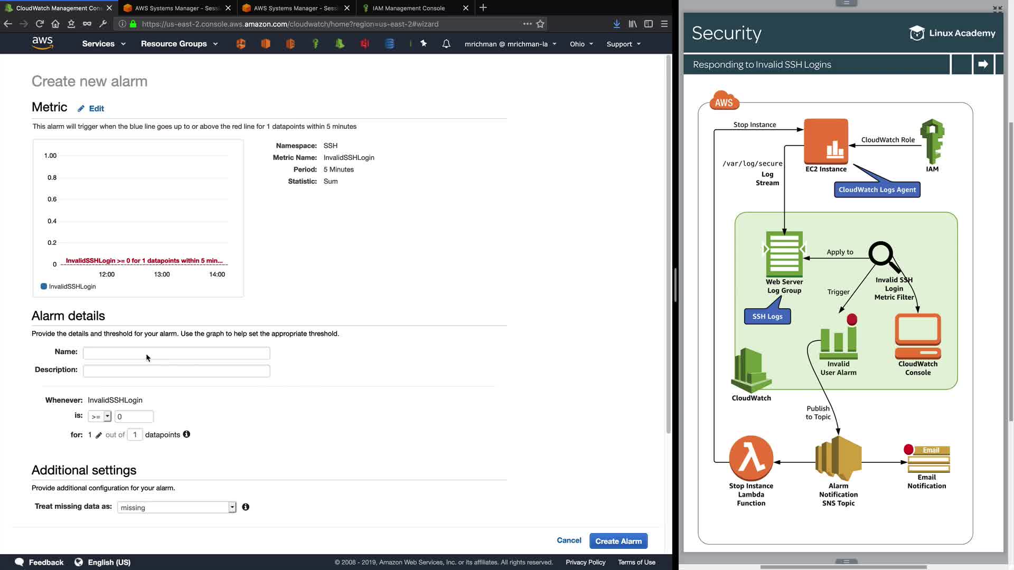
Task: Go to next slide arrow in Security panel
Action: [x=983, y=64]
